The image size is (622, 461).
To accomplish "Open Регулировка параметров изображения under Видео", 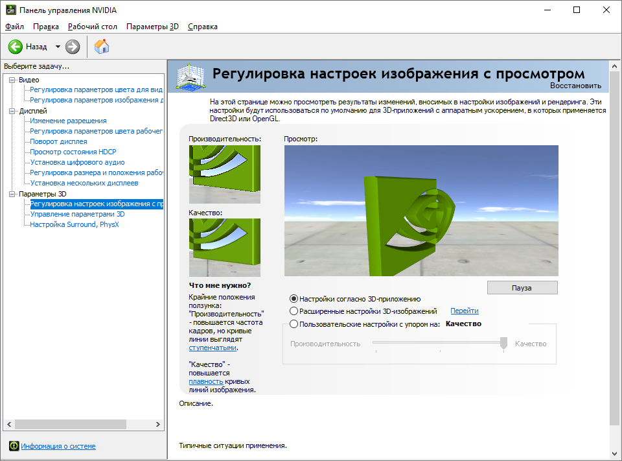I will click(x=97, y=100).
